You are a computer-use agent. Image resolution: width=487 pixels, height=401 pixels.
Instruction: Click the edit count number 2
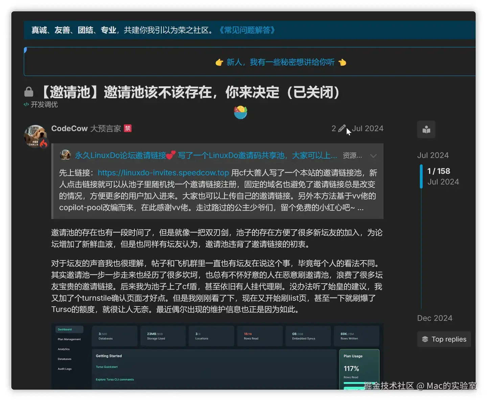334,128
